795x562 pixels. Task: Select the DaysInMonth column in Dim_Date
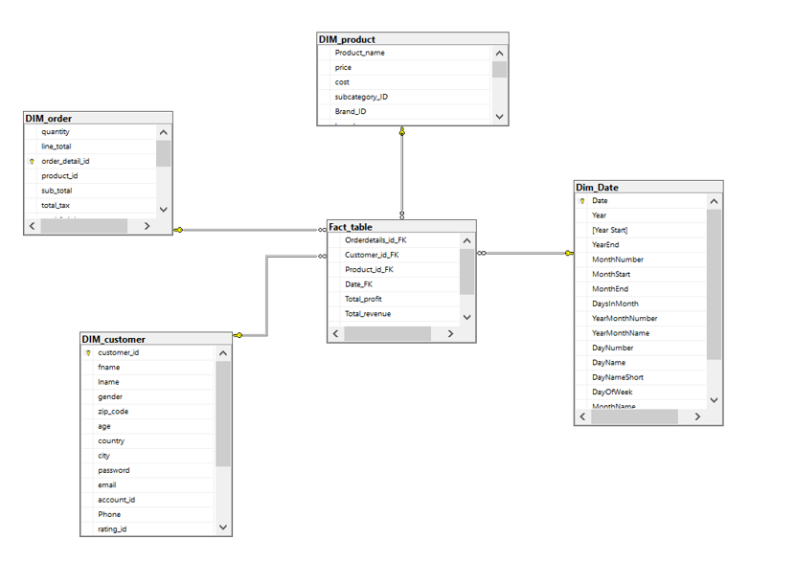(x=641, y=303)
